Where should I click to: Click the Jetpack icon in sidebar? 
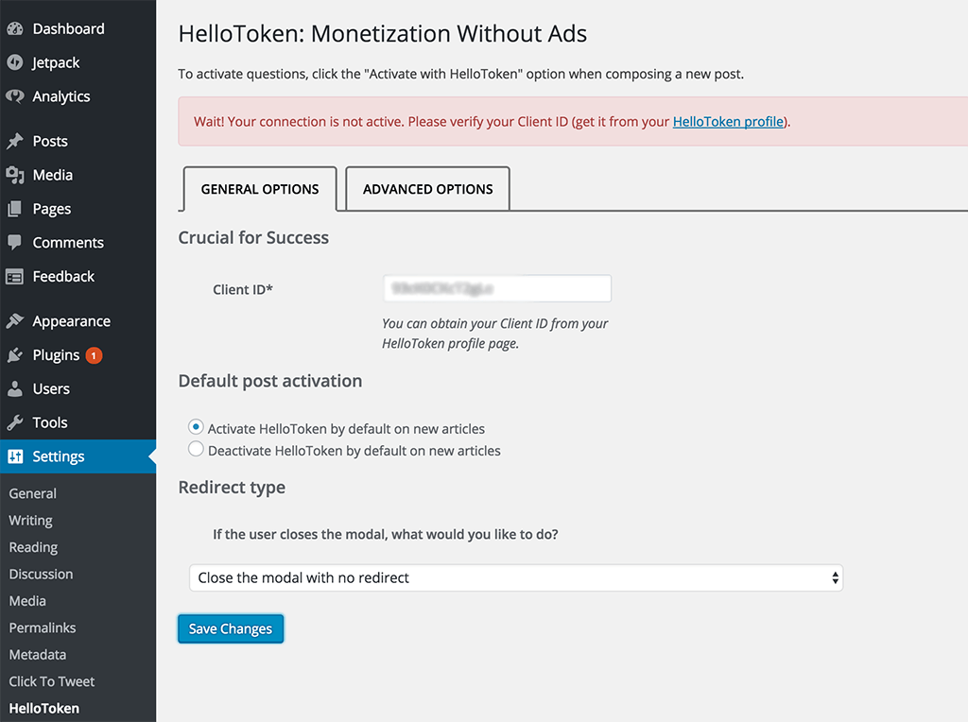click(x=15, y=62)
